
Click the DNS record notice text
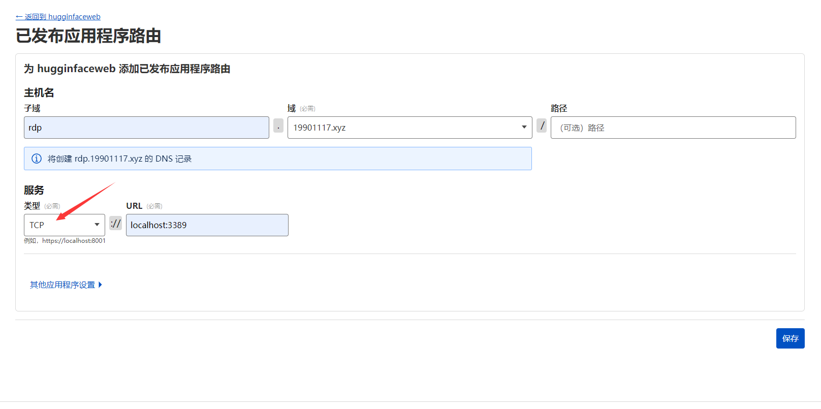tap(119, 159)
